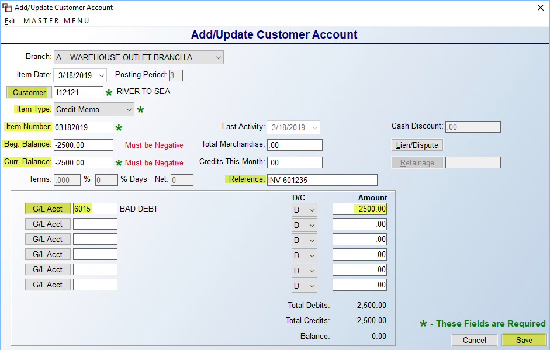Click the Curr. Balance field
The height and width of the screenshot is (350, 550).
84,162
